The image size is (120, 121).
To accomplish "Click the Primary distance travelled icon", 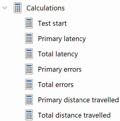I will click(29, 100).
